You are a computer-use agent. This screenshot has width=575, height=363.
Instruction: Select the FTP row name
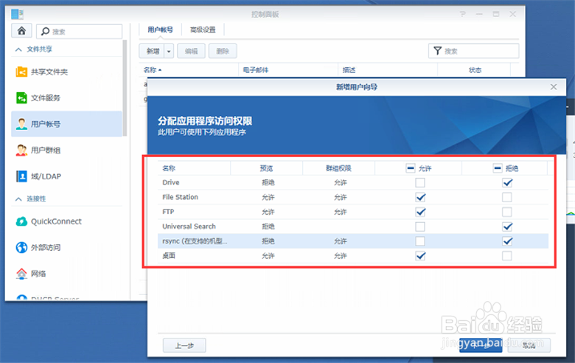[x=168, y=212]
